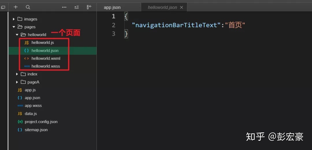Image resolution: width=312 pixels, height=150 pixels.
Task: Open the three-dots more options menu
Action: click(x=64, y=7)
